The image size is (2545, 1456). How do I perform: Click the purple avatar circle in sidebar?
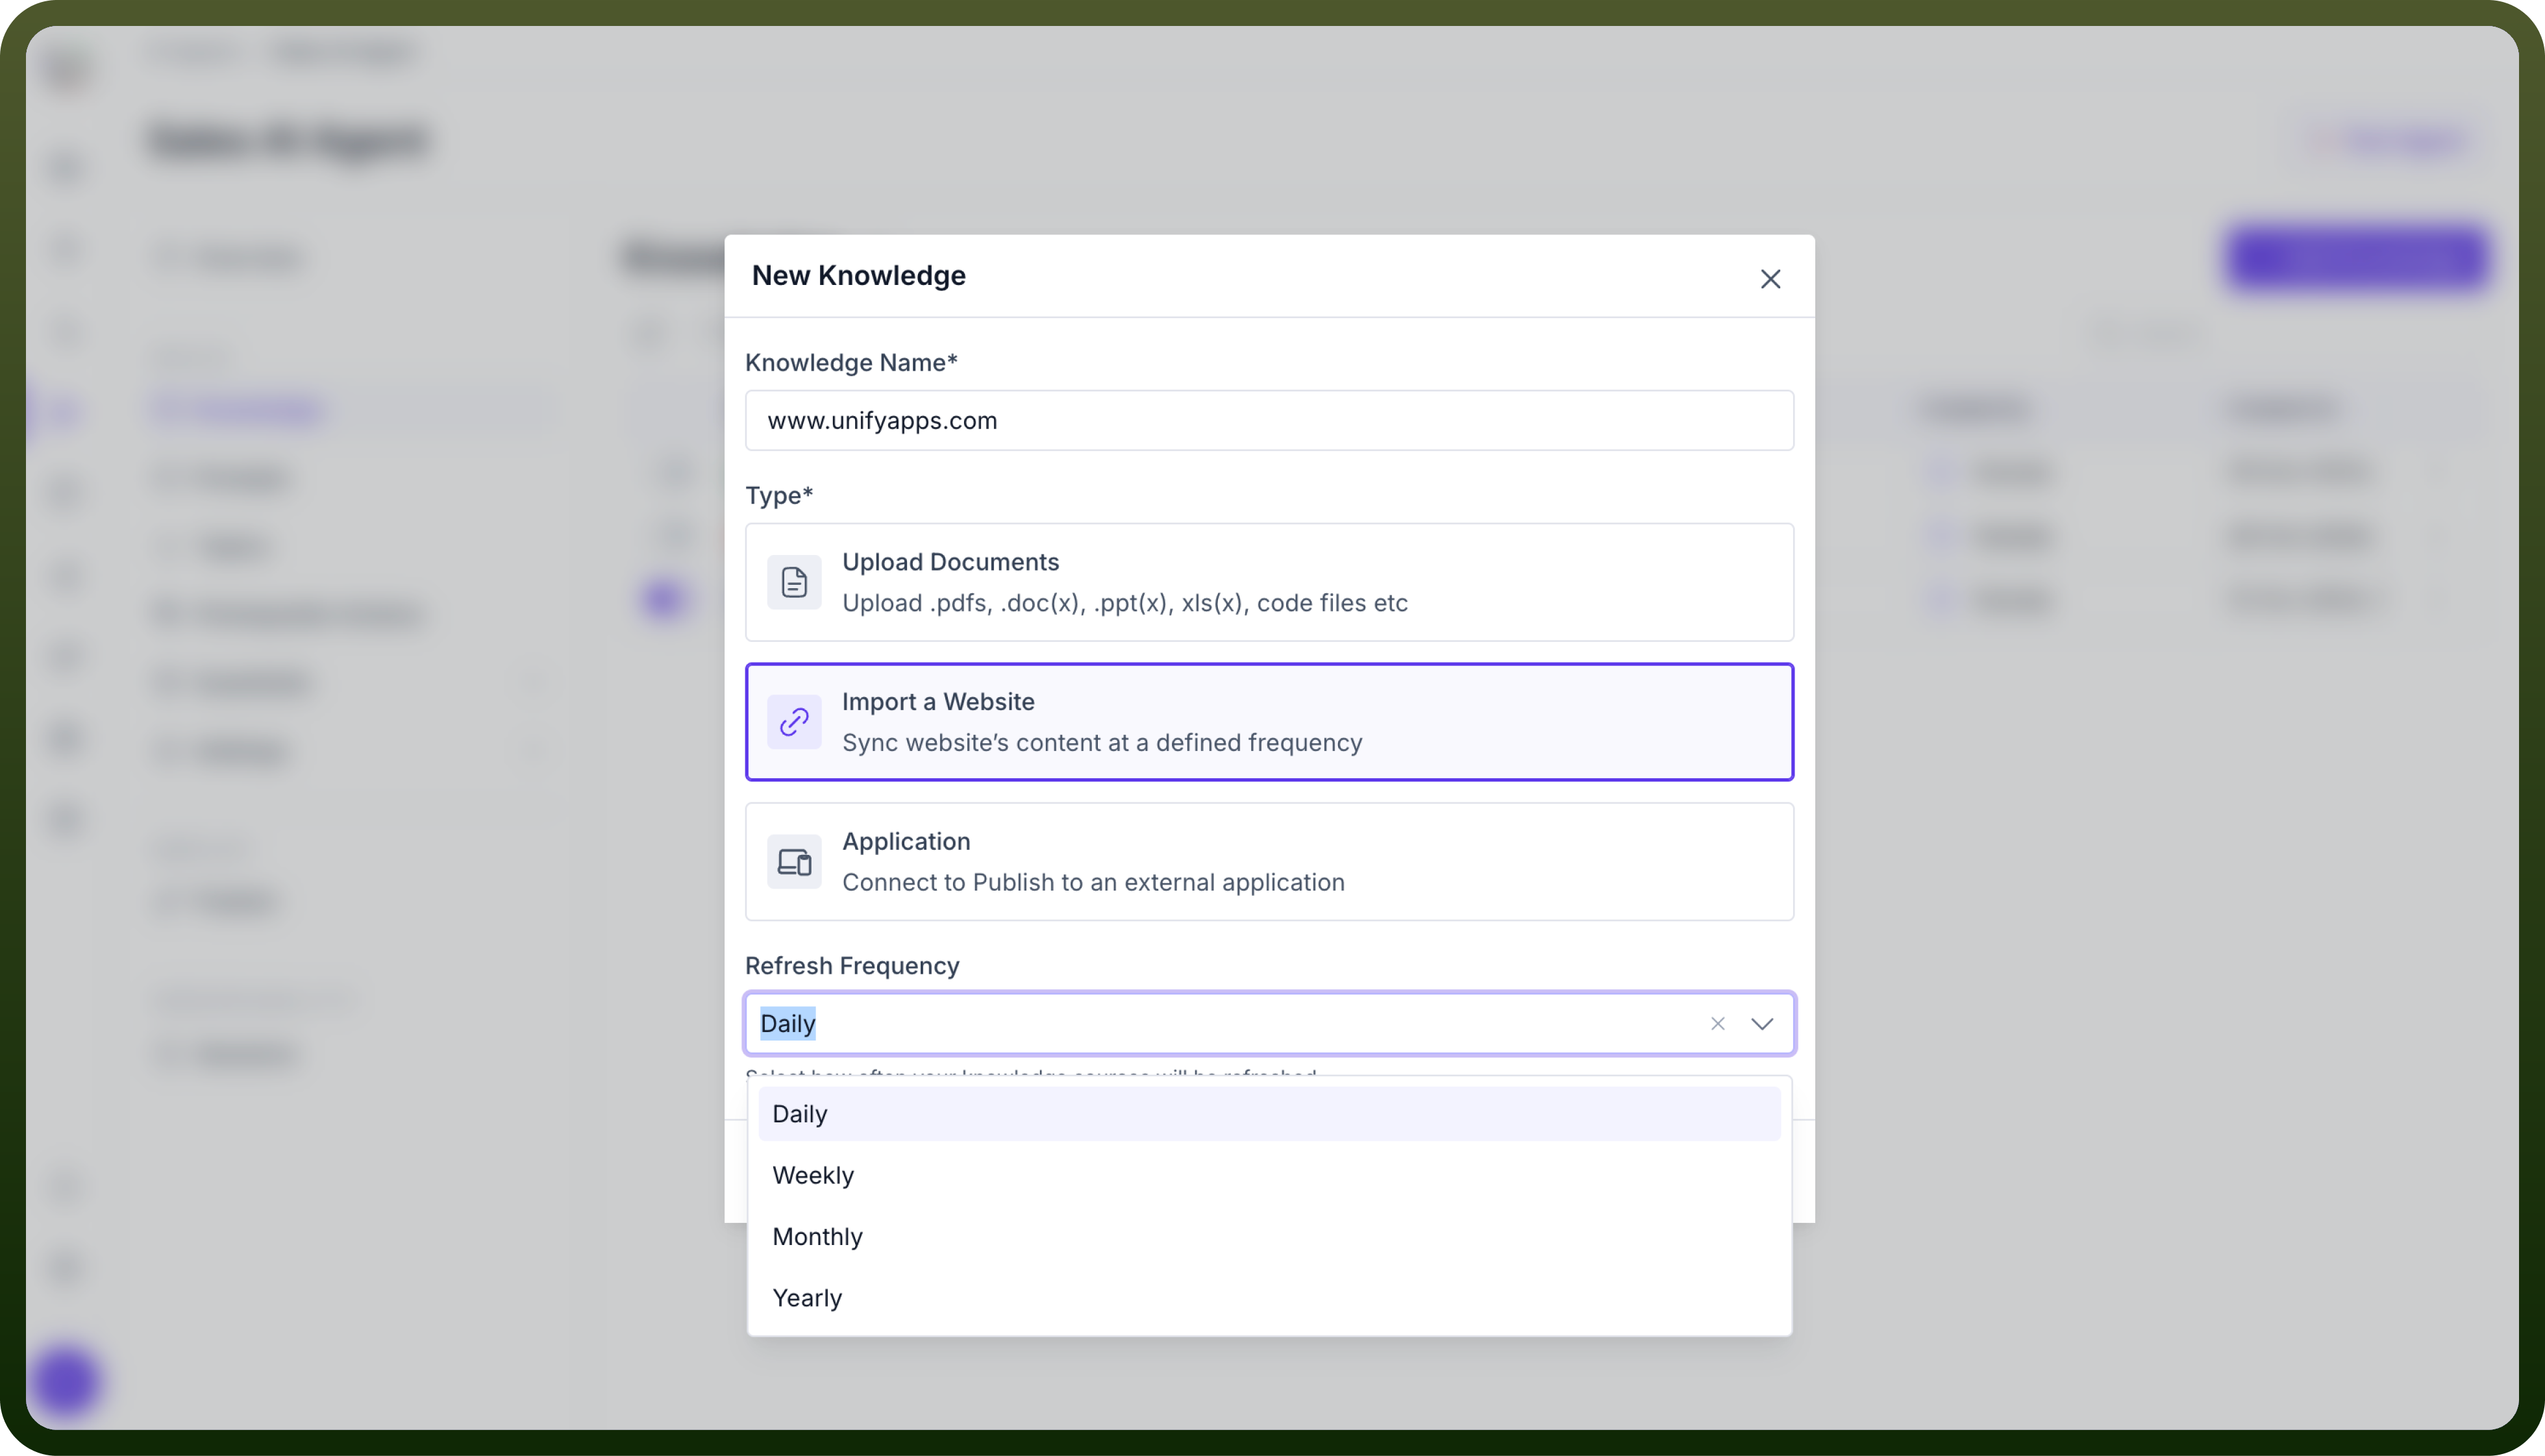[66, 1381]
